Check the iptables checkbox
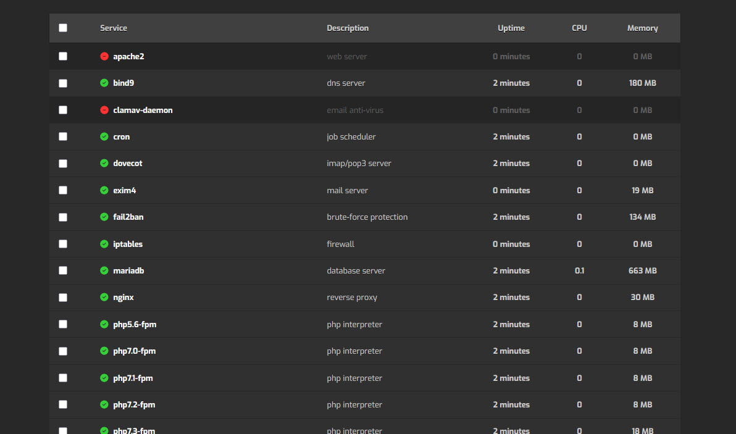736x434 pixels. pyautogui.click(x=63, y=244)
